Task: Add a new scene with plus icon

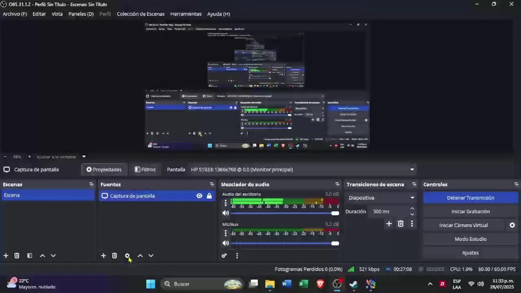Action: [6, 256]
